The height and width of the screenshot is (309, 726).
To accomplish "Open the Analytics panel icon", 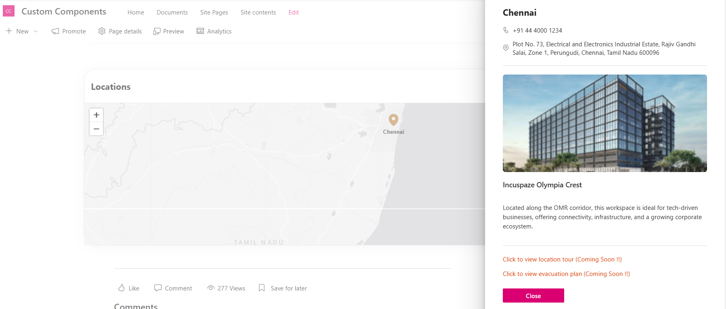I will click(x=200, y=31).
